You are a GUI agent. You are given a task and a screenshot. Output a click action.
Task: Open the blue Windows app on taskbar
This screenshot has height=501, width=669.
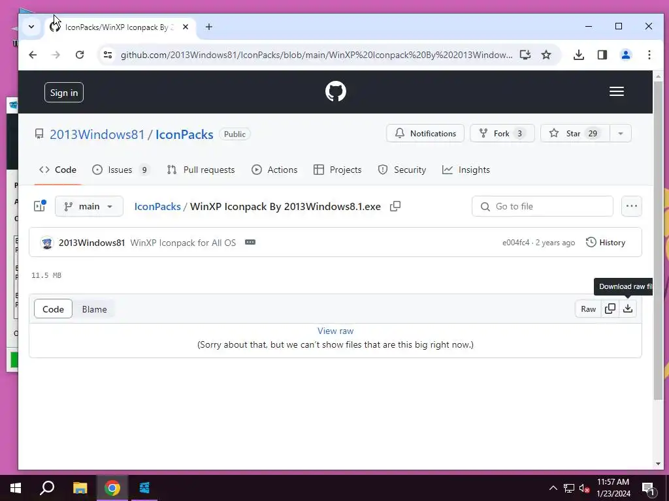click(x=144, y=488)
